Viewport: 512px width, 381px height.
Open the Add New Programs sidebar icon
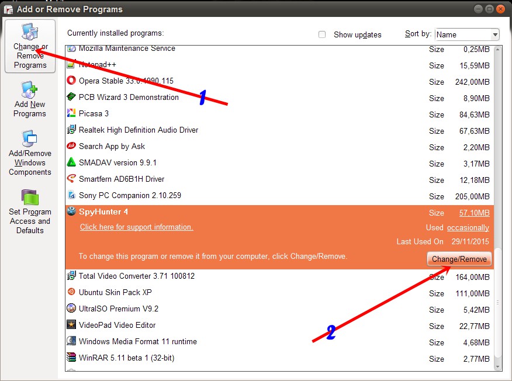point(29,89)
